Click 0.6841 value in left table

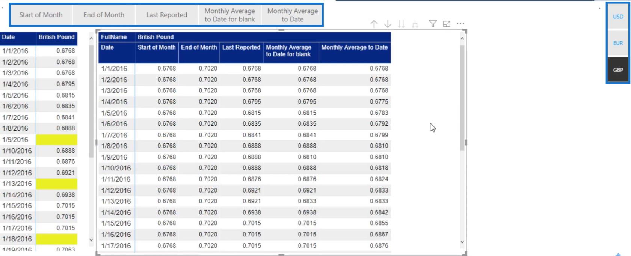point(66,117)
